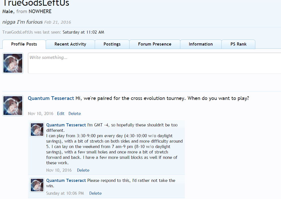Viewport: 281px width, 199px height.
Task: Click avatar on 'Please respond' comment
Action: point(37,185)
